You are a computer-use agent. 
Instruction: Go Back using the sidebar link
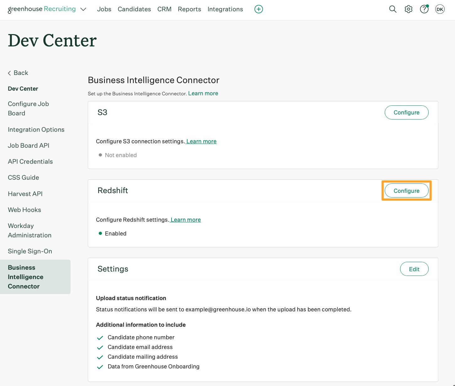click(18, 73)
